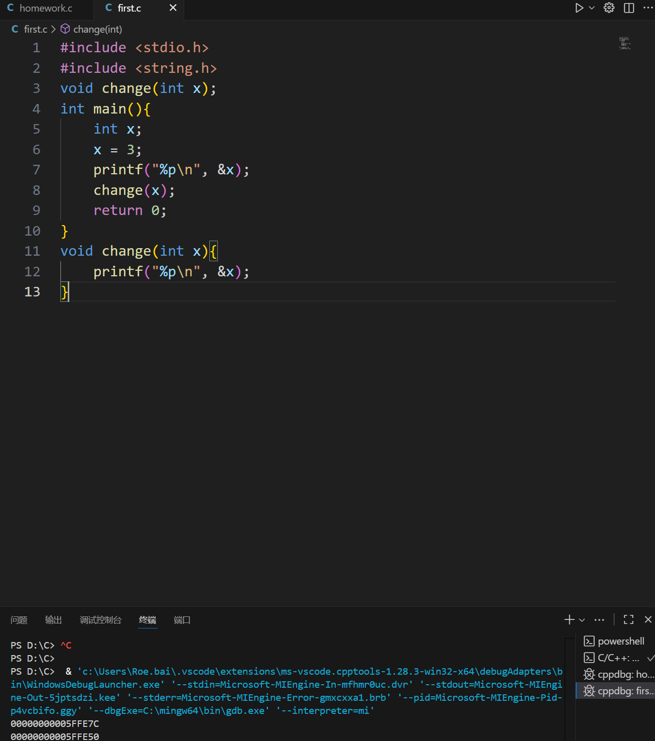655x741 pixels.
Task: Click terminal output 00000000005FFE7C
Action: pos(55,723)
